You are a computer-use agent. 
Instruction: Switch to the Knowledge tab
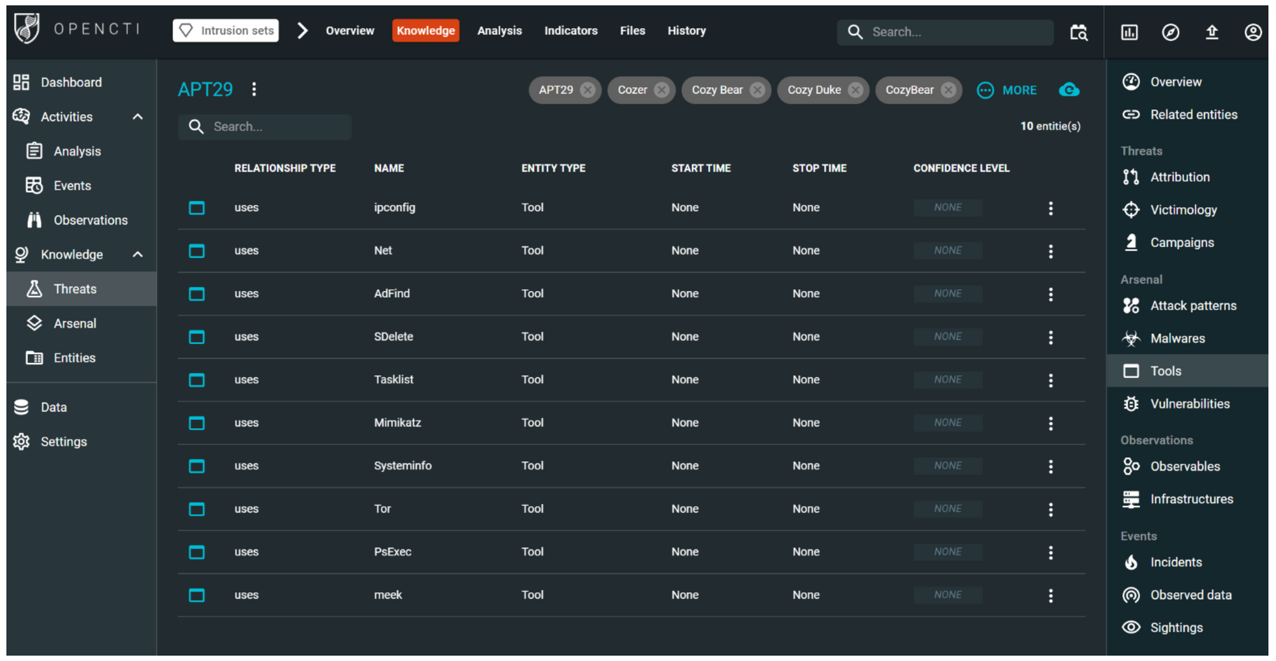426,31
